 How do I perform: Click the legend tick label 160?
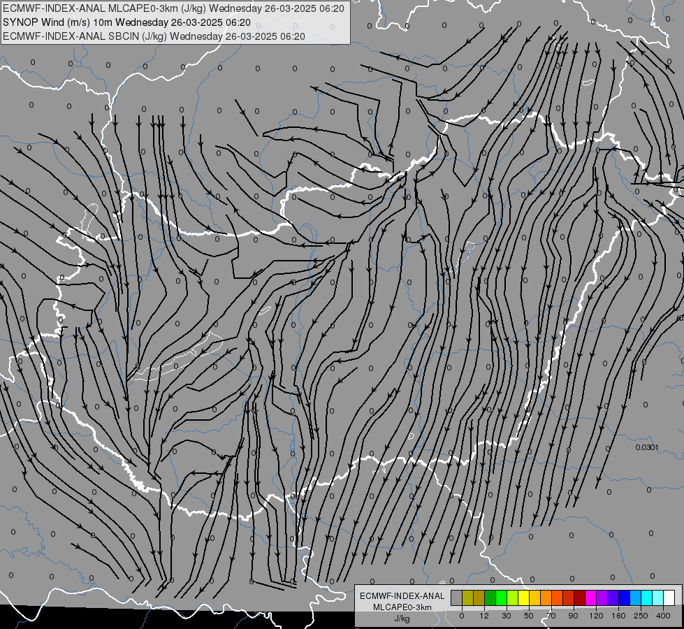pyautogui.click(x=618, y=616)
